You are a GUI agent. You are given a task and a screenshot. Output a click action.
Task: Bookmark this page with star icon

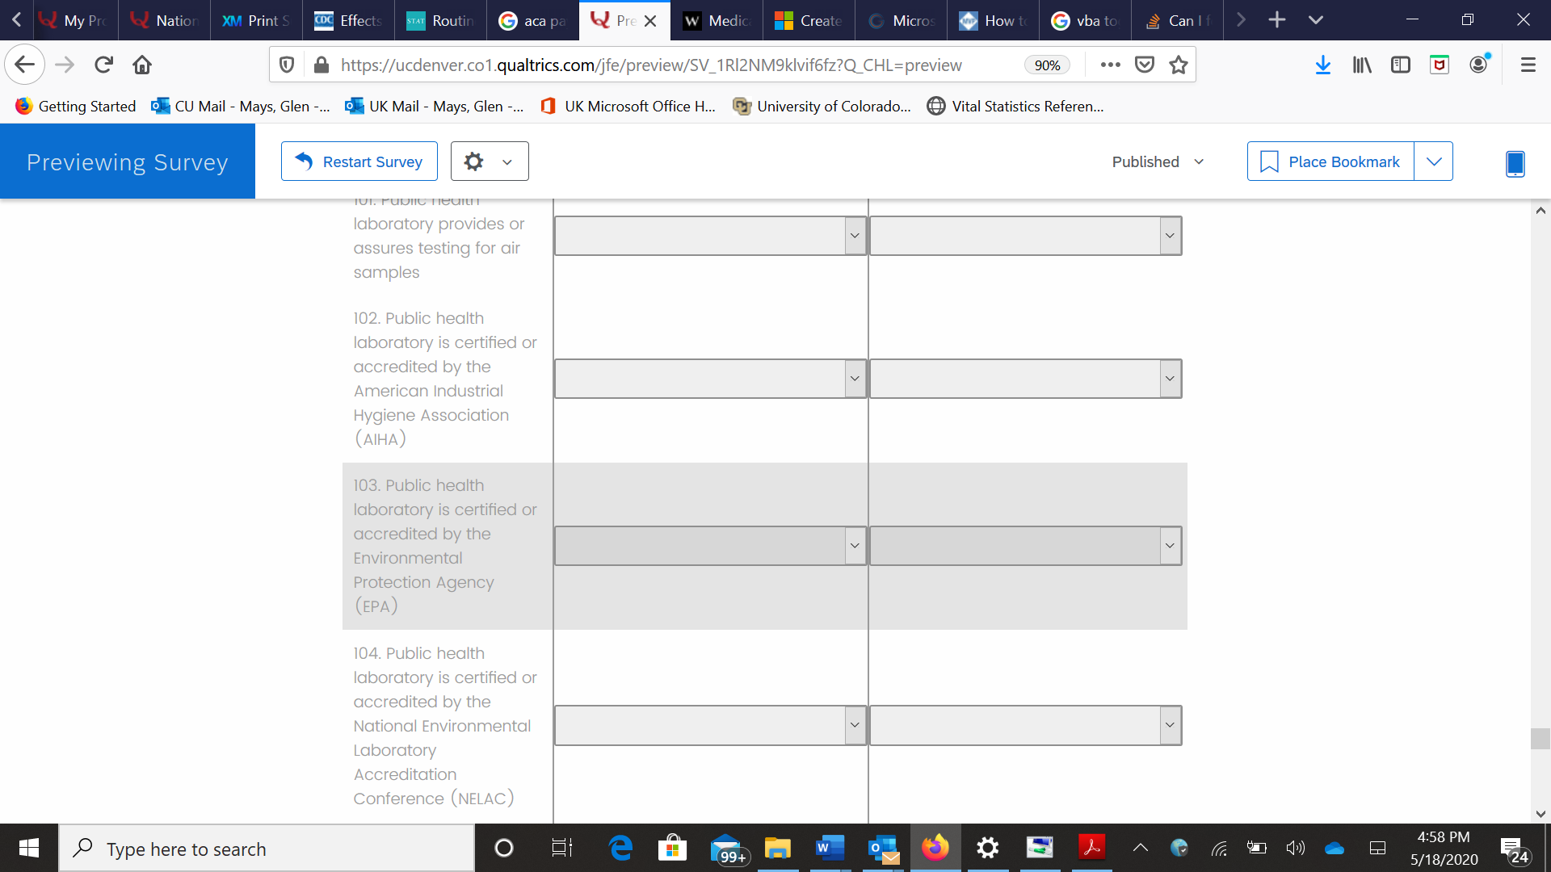(1179, 65)
